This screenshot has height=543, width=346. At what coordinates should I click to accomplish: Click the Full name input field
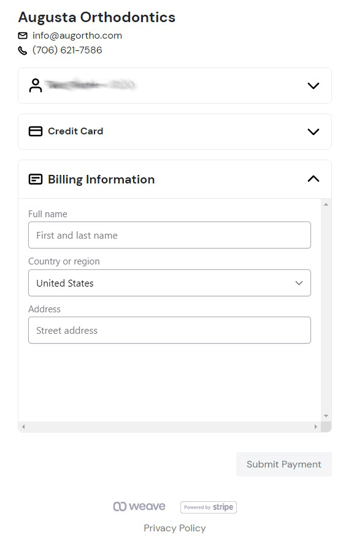tap(169, 235)
